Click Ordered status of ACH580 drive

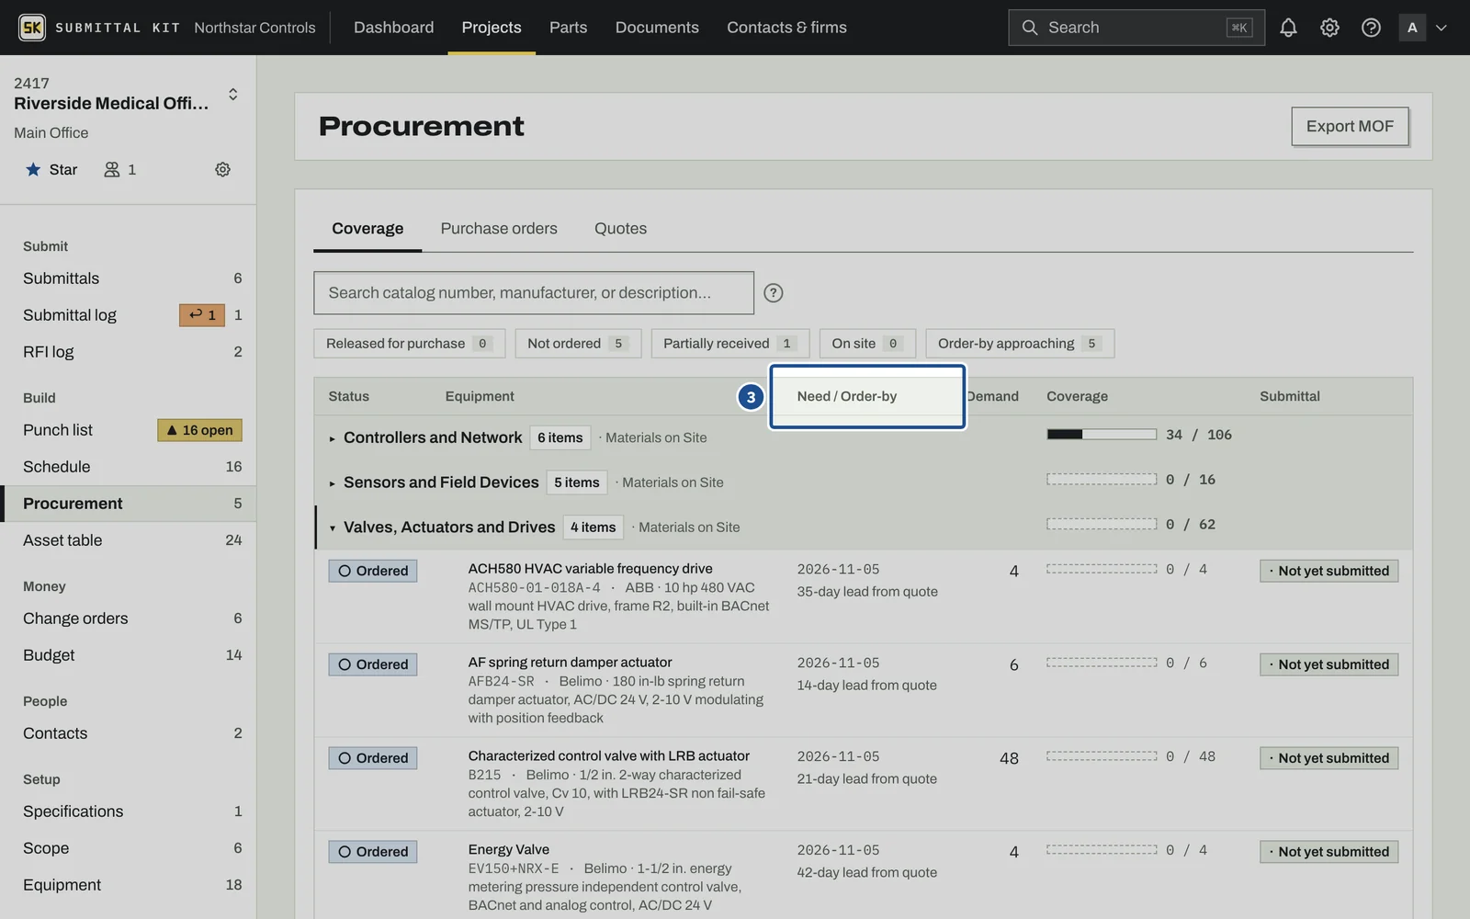point(373,571)
